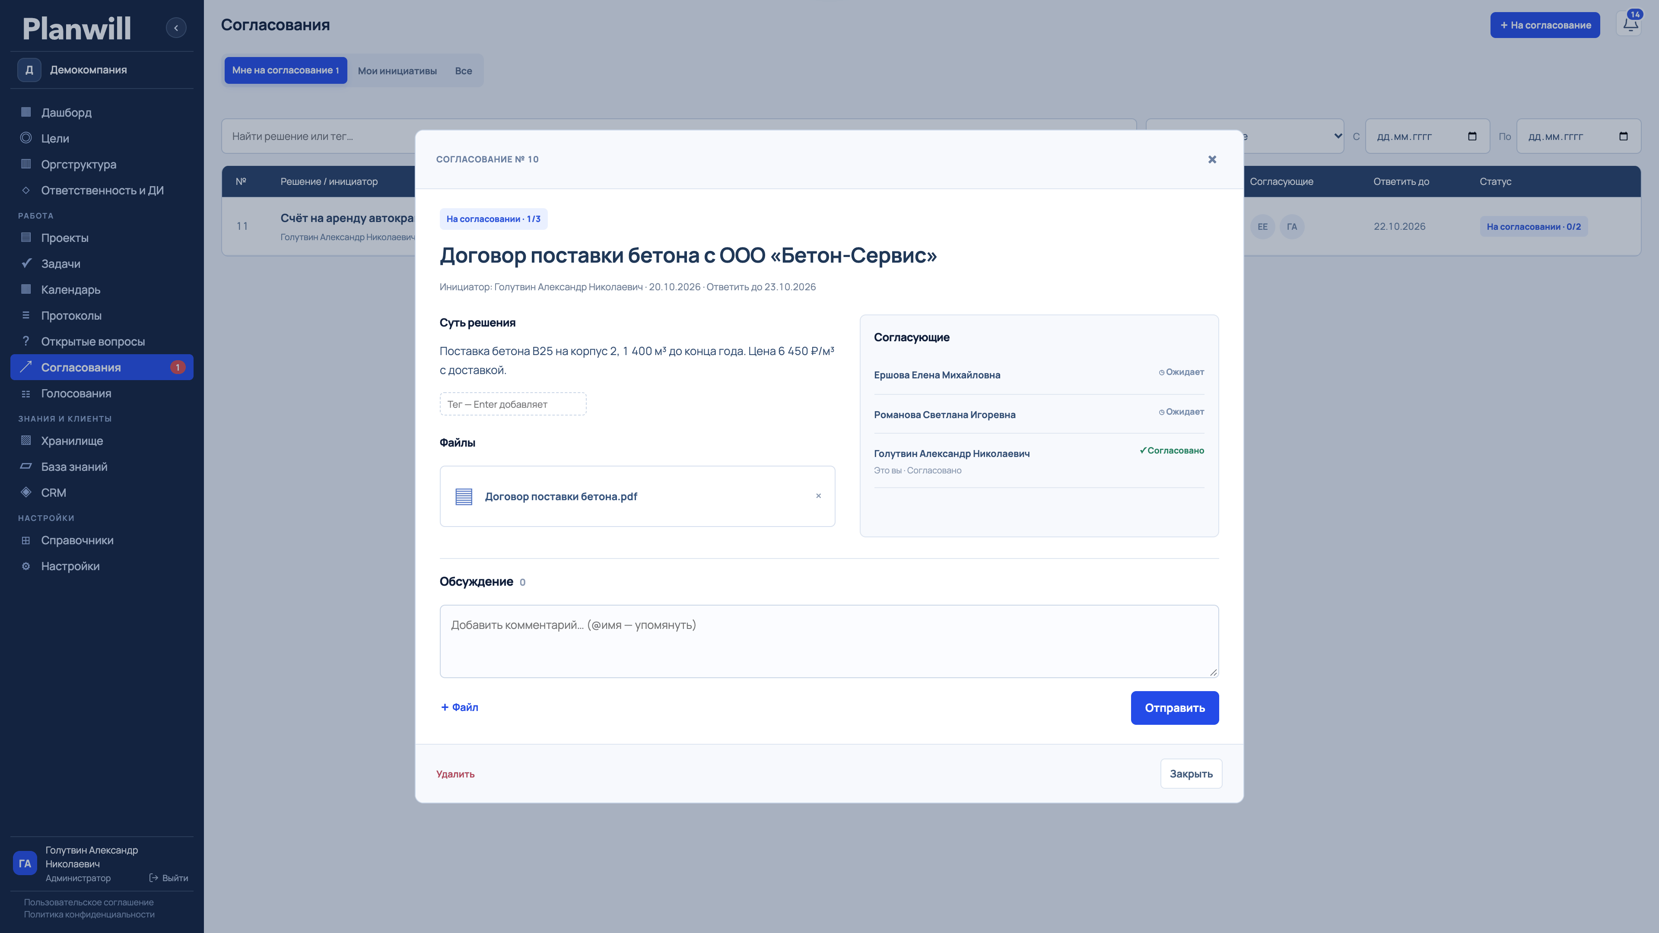Image resolution: width=1659 pixels, height=933 pixels.
Task: Select the Все tab
Action: (464, 71)
